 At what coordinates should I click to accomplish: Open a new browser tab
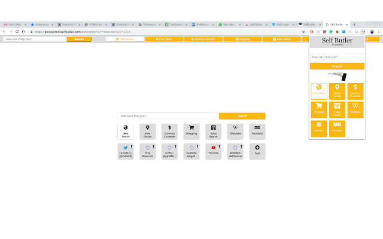pyautogui.click(x=354, y=24)
